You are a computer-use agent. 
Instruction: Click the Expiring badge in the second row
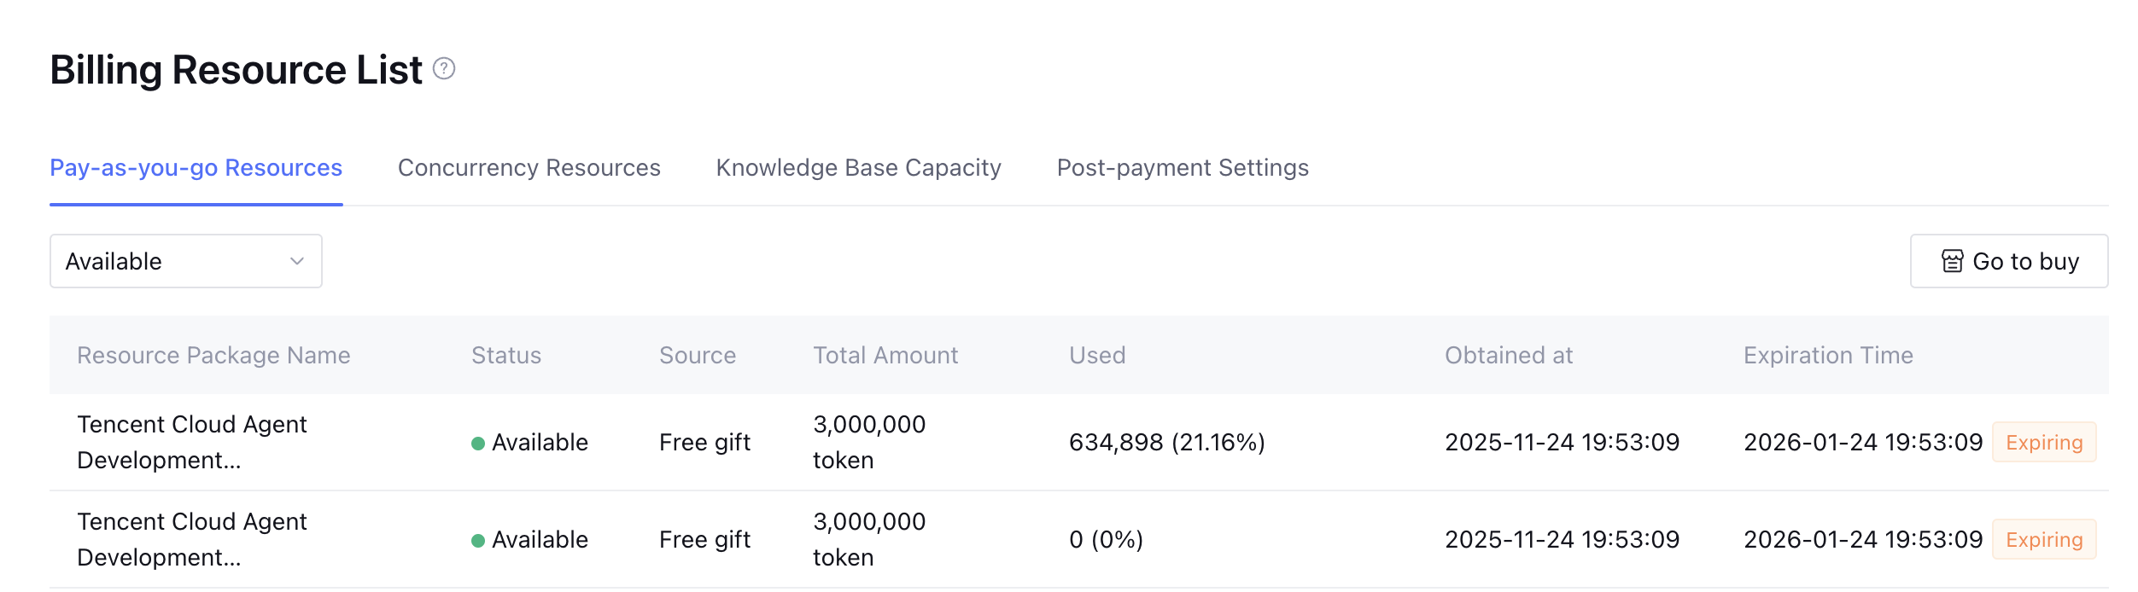[2043, 539]
